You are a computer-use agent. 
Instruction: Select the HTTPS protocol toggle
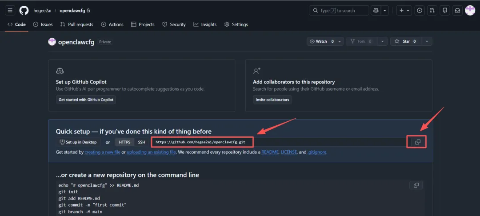124,142
